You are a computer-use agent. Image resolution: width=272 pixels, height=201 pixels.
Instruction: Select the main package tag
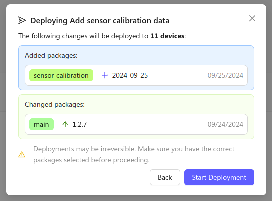(x=41, y=124)
